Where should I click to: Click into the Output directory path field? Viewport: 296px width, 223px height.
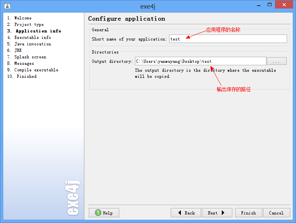click(201, 61)
